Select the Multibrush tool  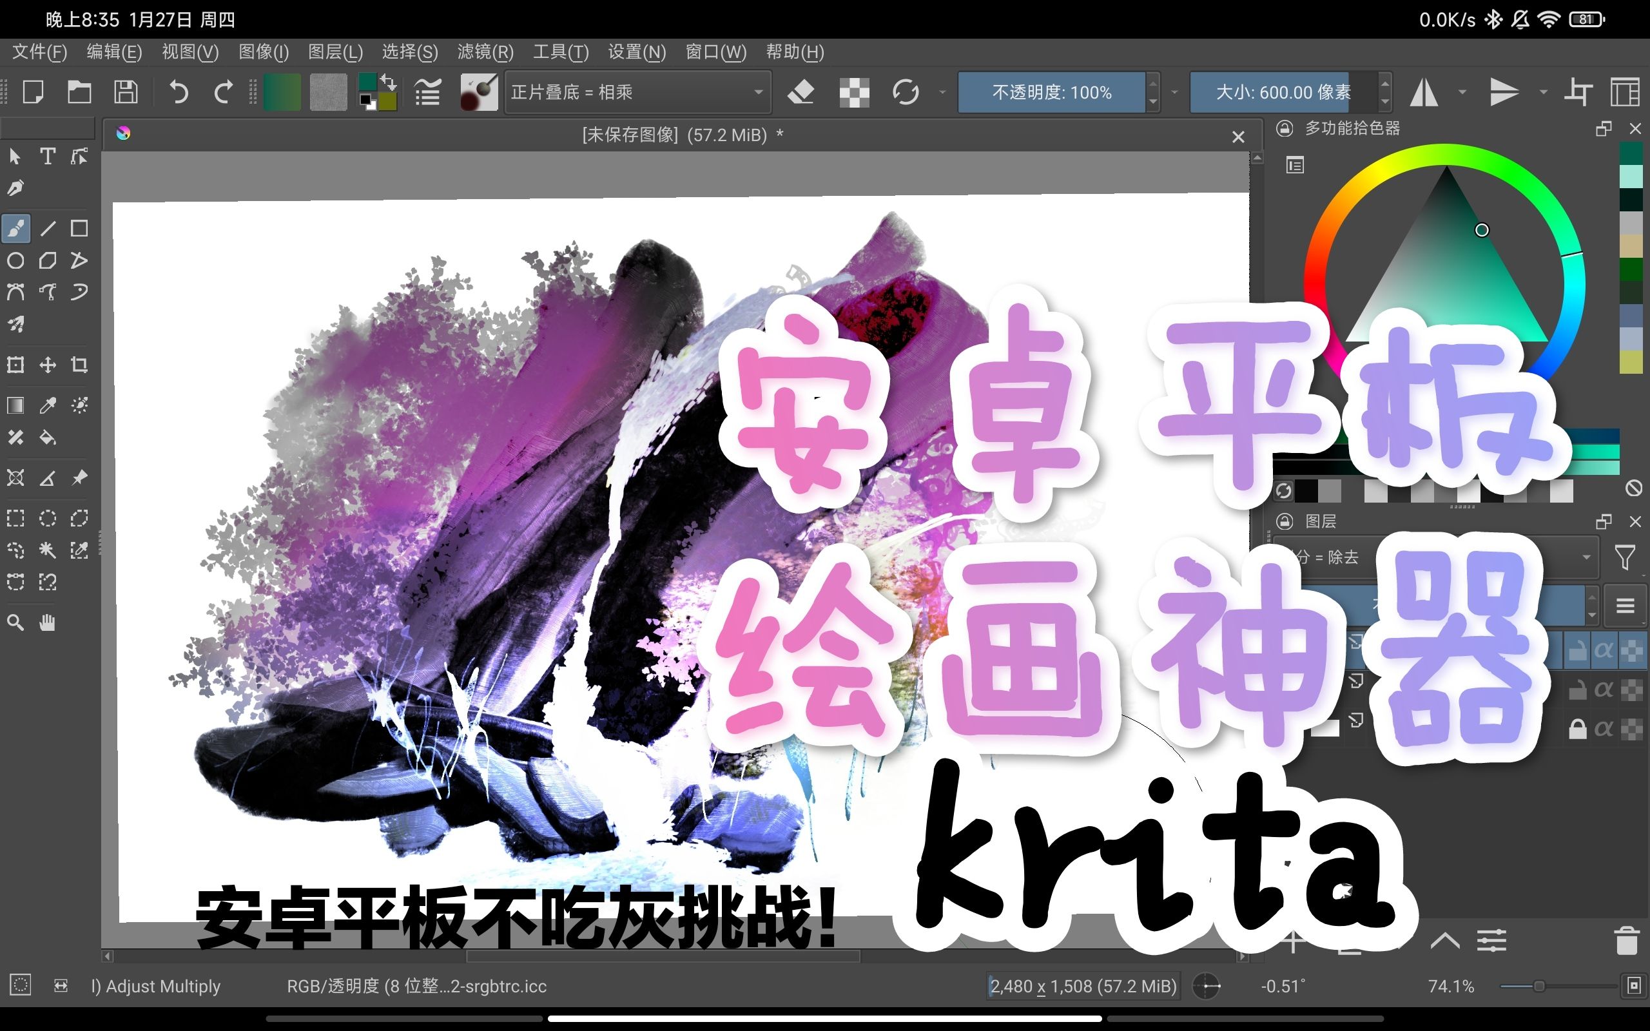[15, 325]
